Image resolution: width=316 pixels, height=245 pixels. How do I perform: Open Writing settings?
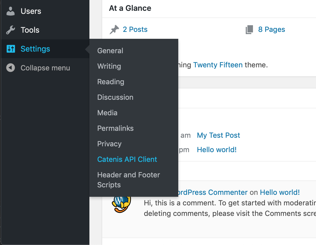coord(109,66)
